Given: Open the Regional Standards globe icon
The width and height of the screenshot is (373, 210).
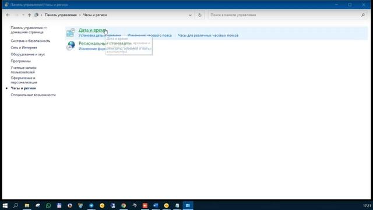Looking at the screenshot, I should click(x=71, y=45).
